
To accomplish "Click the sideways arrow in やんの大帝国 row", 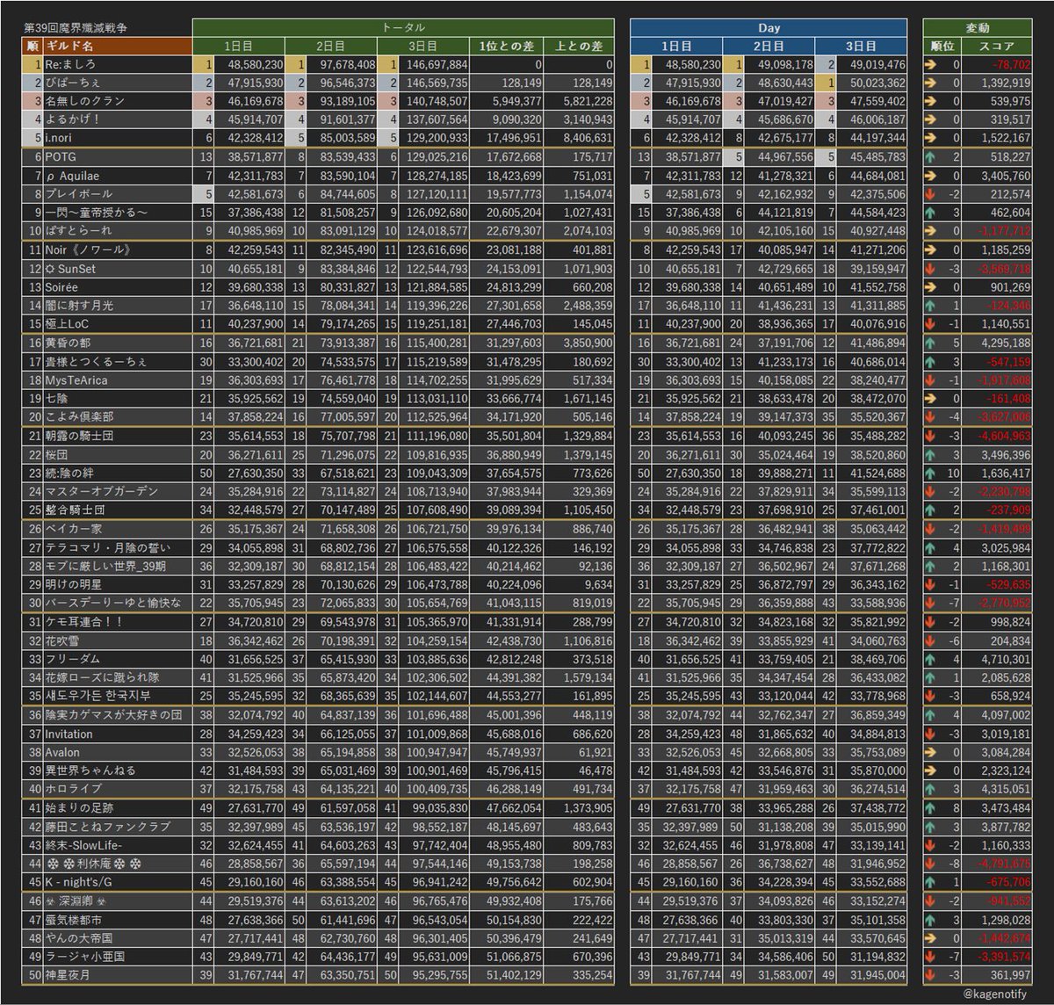I will (931, 937).
